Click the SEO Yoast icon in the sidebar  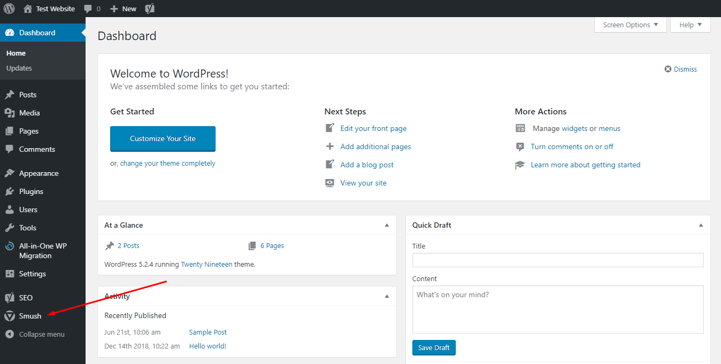(10, 298)
